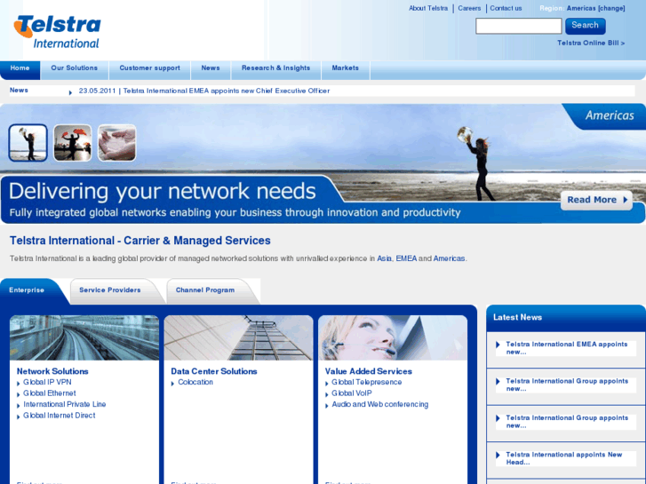
Task: Change region via Americas [change] link
Action: [595, 8]
